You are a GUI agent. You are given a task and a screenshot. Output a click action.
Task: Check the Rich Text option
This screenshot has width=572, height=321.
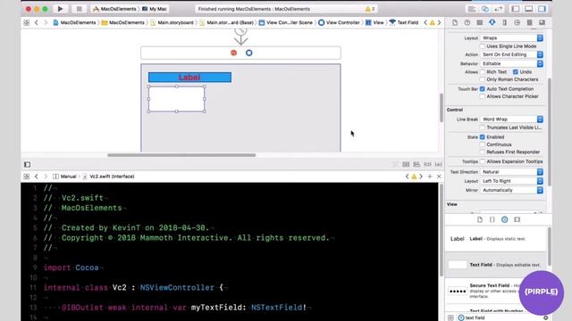(x=483, y=72)
